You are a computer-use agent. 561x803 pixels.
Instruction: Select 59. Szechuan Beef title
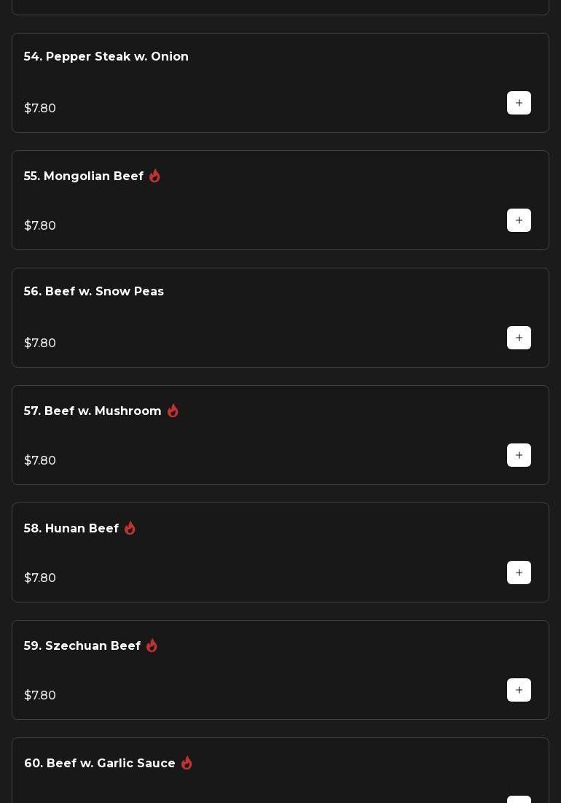pos(82,646)
